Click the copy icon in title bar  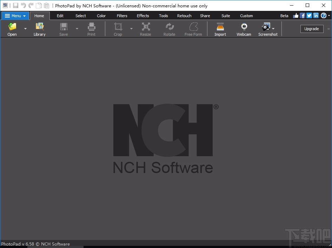pos(39,6)
